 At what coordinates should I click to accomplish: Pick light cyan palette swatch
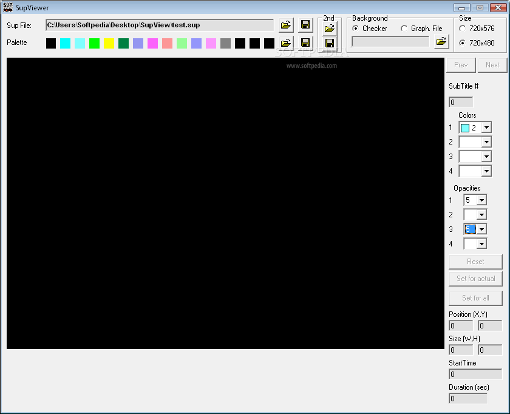[80, 43]
